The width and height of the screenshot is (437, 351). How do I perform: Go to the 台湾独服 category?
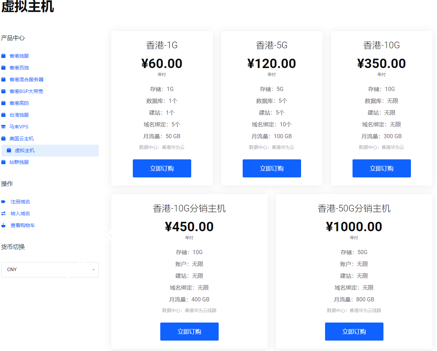click(x=19, y=115)
